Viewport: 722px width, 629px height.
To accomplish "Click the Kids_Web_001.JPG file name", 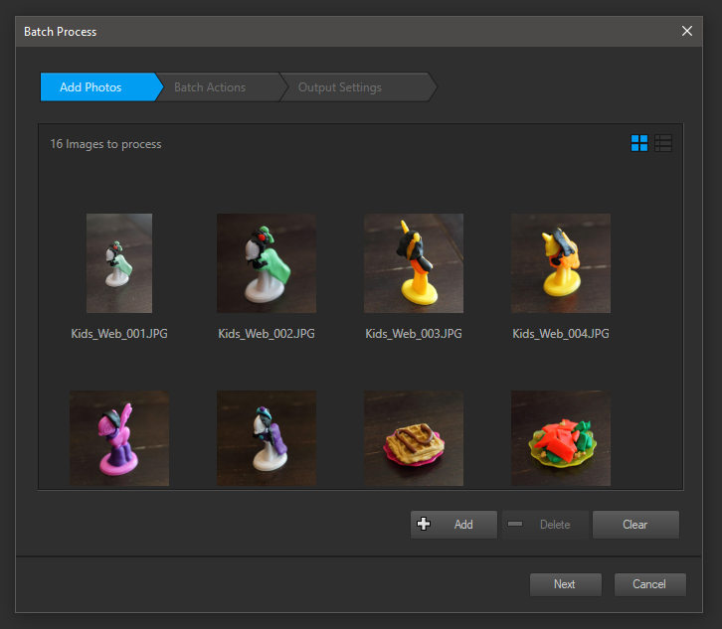I will [x=119, y=334].
